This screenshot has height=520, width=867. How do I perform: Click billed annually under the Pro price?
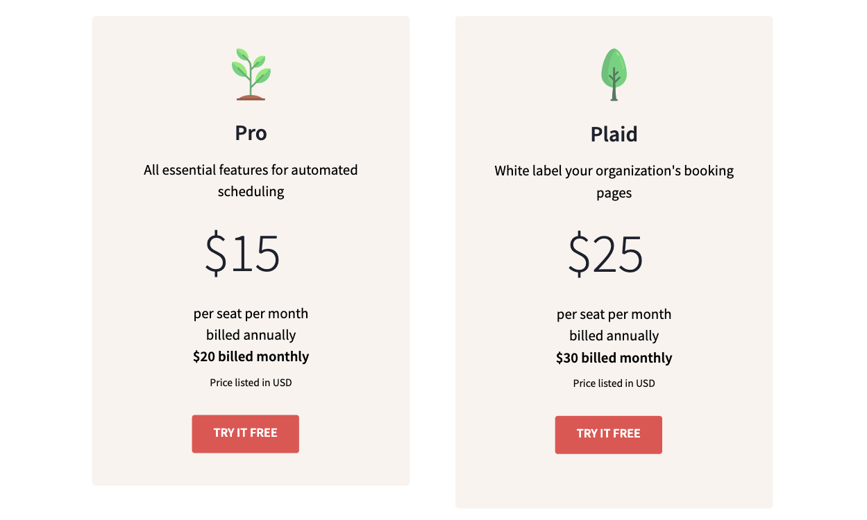(x=251, y=335)
